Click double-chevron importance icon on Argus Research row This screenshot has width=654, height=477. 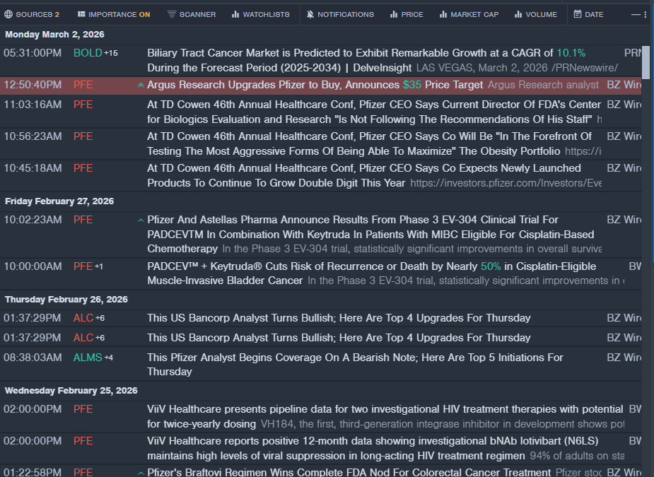click(141, 85)
